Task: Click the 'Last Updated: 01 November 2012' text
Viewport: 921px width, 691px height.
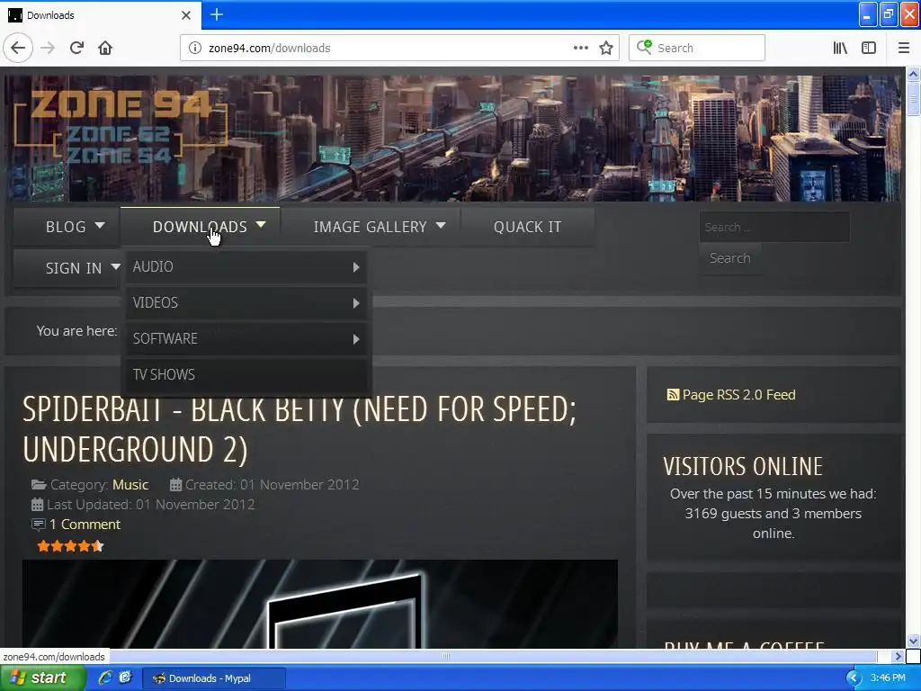Action: pos(150,505)
